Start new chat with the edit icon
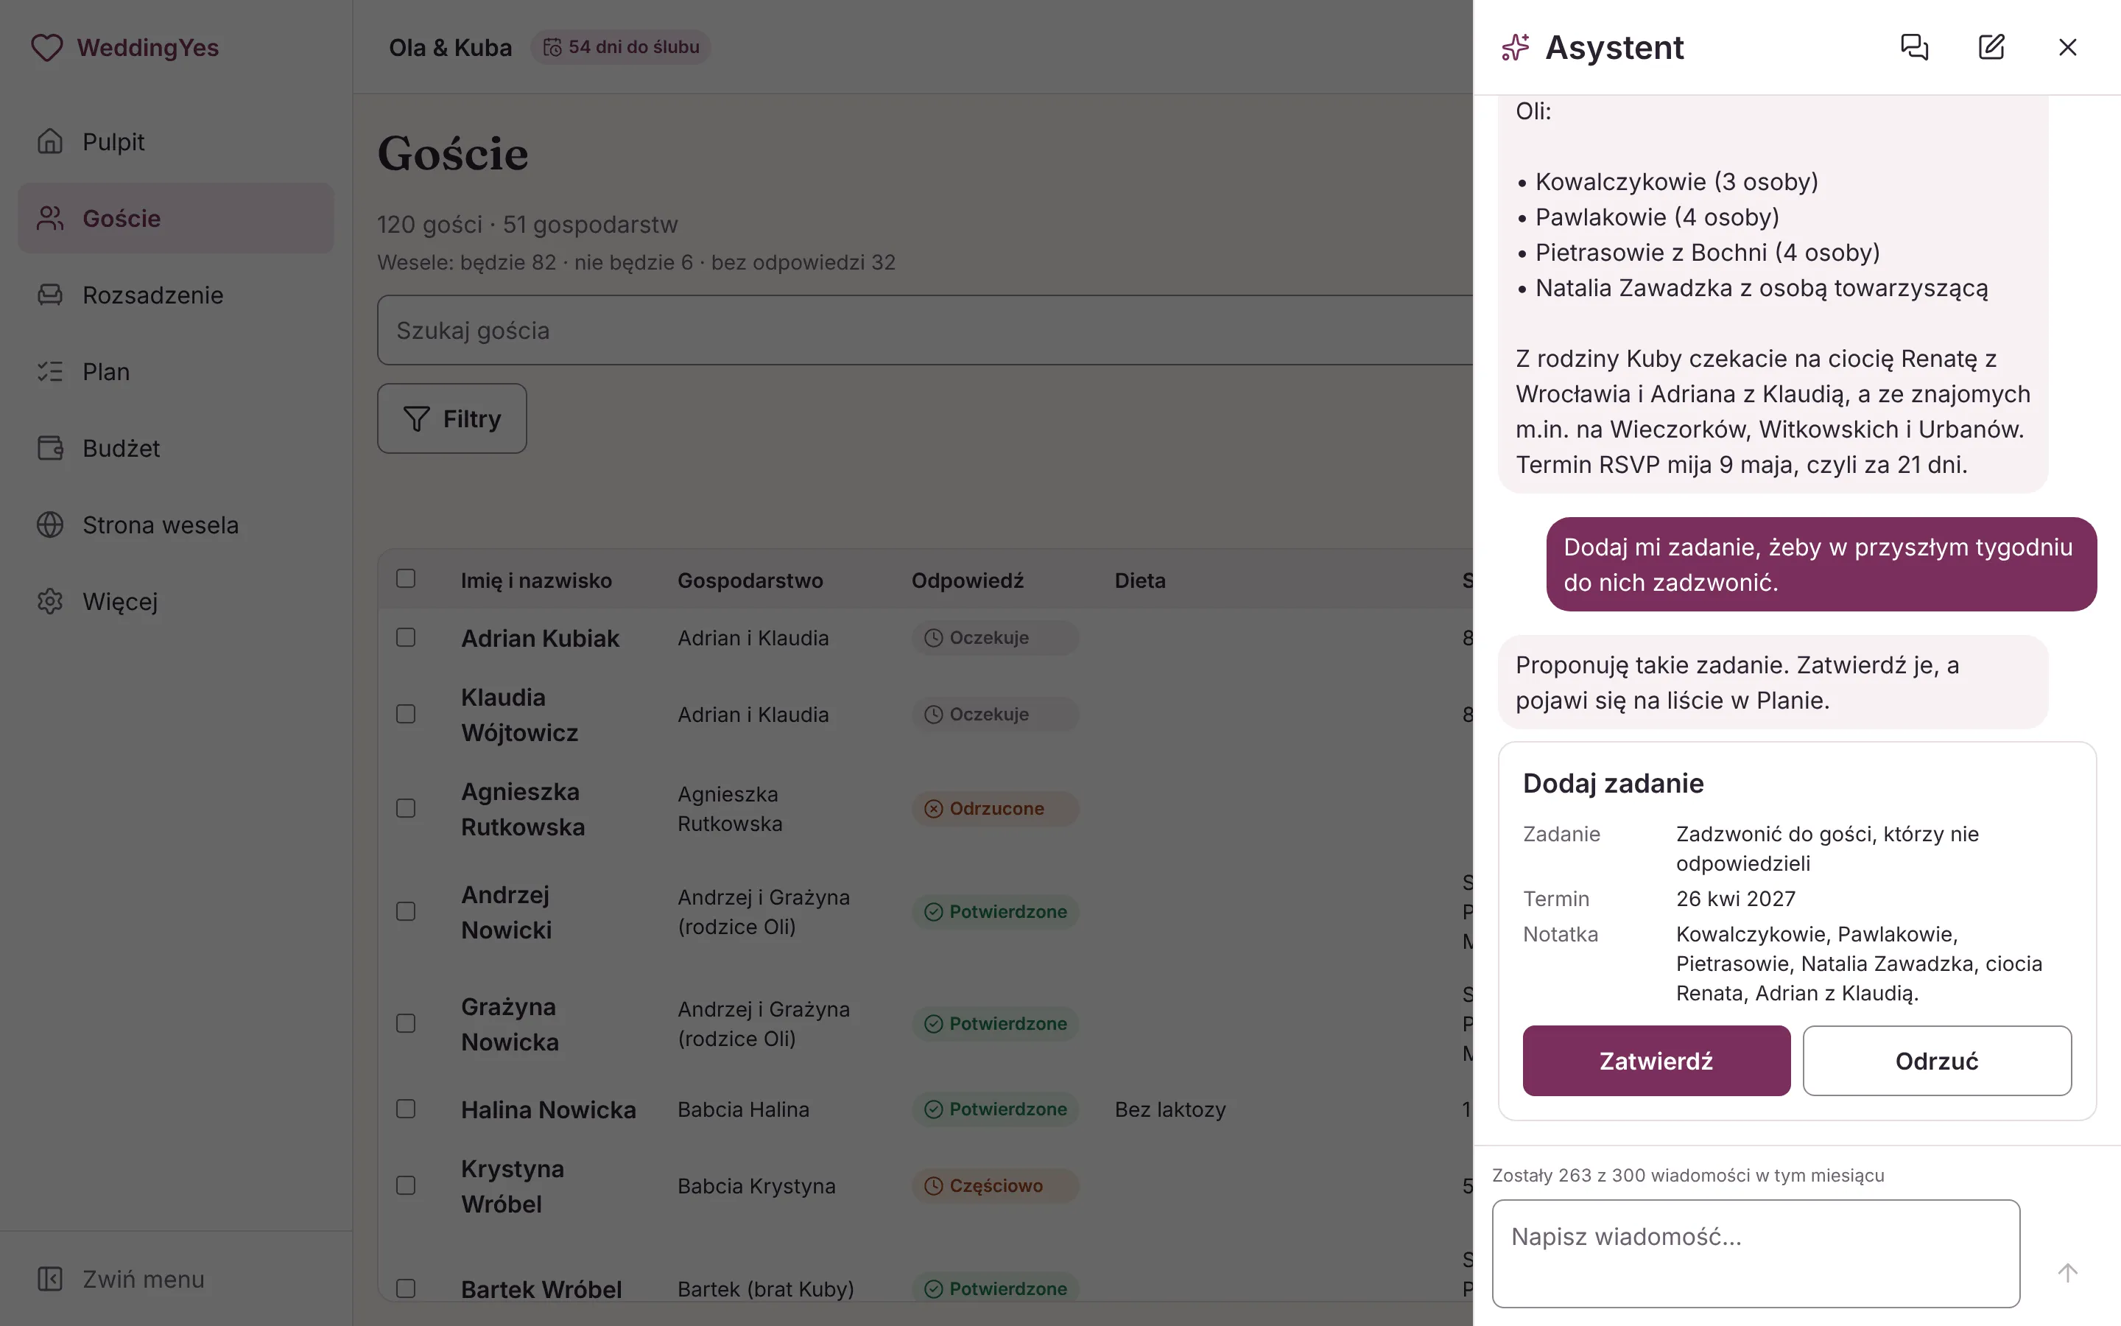Screen dimensions: 2121x1326 [1991, 47]
